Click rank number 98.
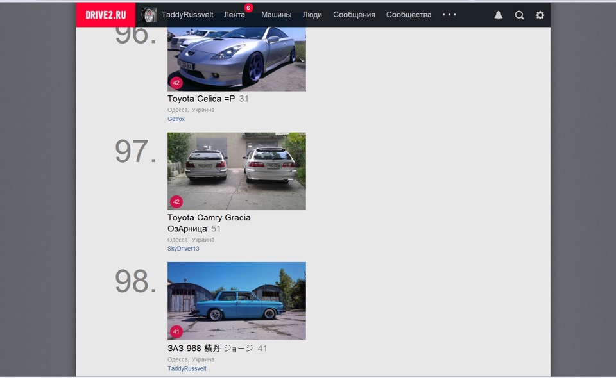The height and width of the screenshot is (378, 616). tap(135, 281)
